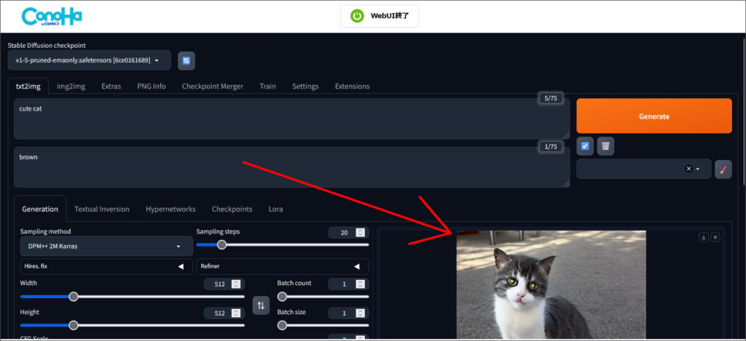Click the Batch size value field
The width and height of the screenshot is (746, 341).
[x=348, y=313]
